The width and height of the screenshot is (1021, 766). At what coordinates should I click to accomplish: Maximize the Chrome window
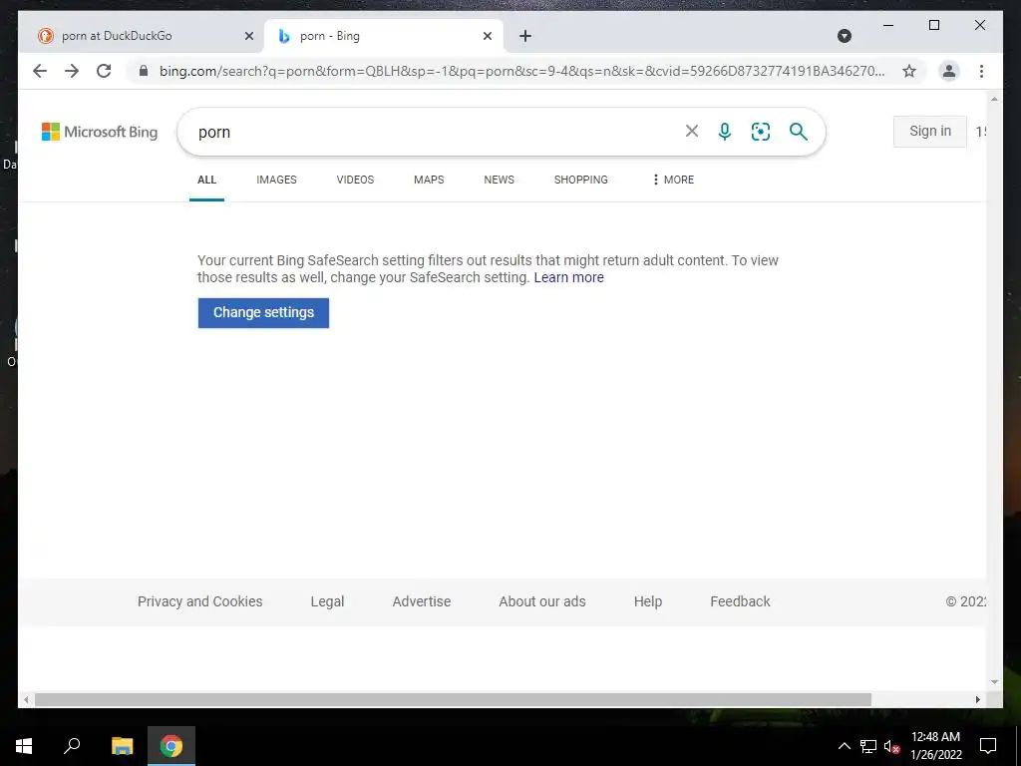click(933, 25)
